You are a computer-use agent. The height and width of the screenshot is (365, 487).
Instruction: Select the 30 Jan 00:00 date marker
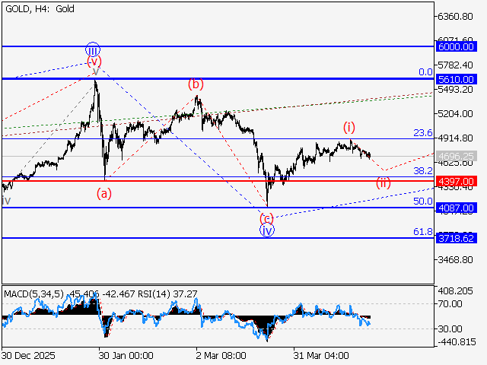coord(126,355)
